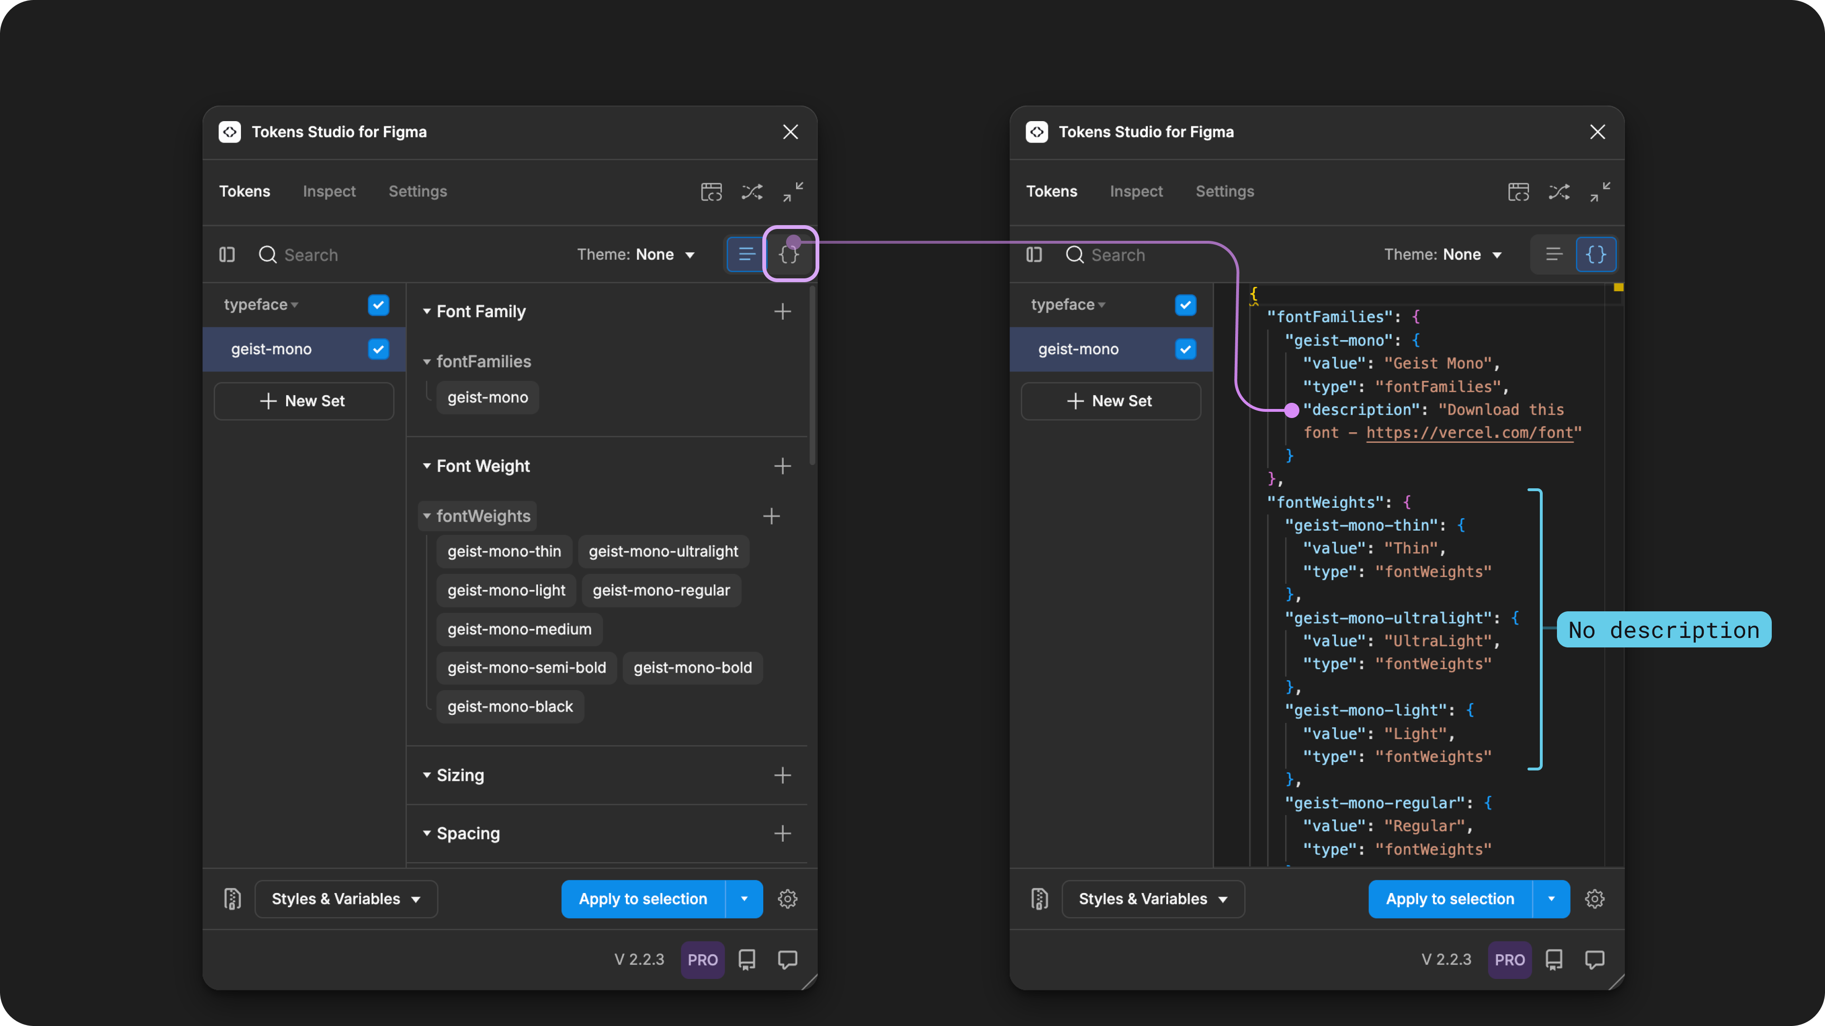1825x1026 pixels.
Task: Click the JSON view icon in right window
Action: pyautogui.click(x=1595, y=254)
